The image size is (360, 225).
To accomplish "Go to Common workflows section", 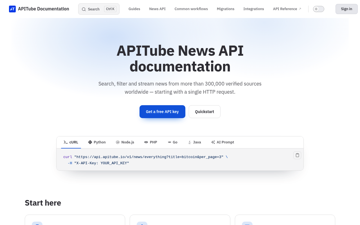I will (191, 9).
